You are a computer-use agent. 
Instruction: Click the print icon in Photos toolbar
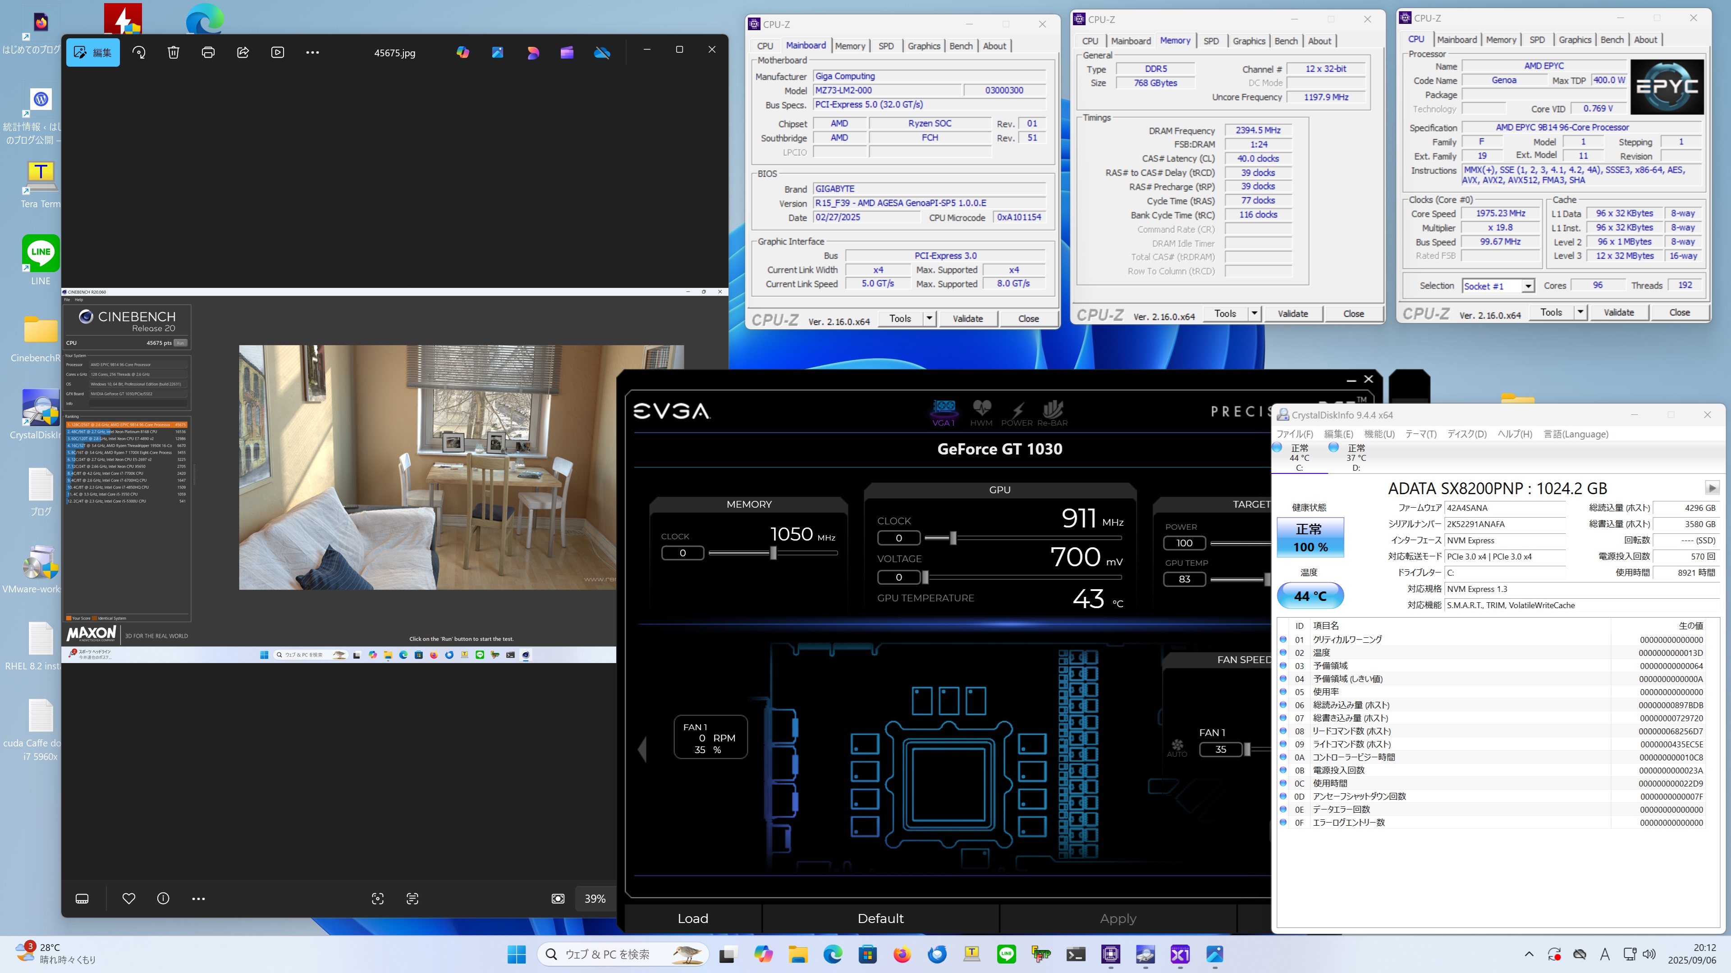(208, 52)
